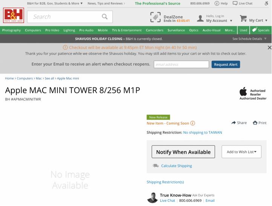Click the New Release badge
272x206 pixels.
pyautogui.click(x=158, y=117)
